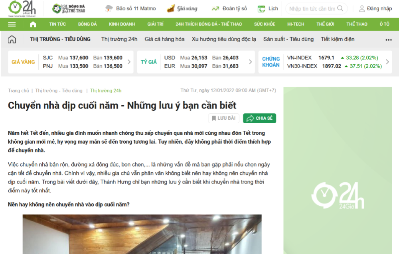Screen dimensions: 399x254
Task: Open weather news Bão số 11 Matmo
Action: pyautogui.click(x=130, y=8)
